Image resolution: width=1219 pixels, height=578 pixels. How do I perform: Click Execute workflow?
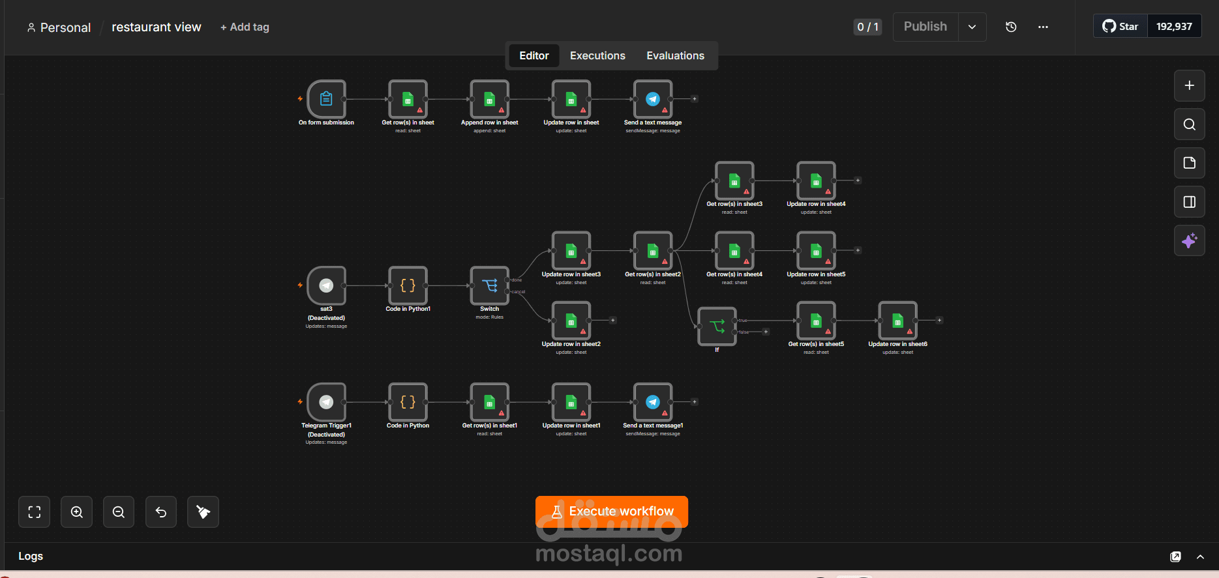[x=612, y=512]
